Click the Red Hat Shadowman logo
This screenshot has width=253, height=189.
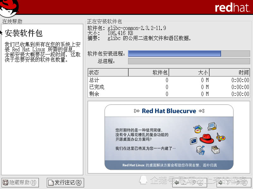[9, 8]
